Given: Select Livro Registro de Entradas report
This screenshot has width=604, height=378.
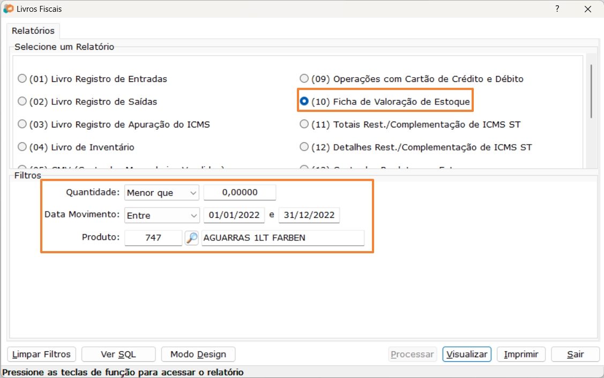Looking at the screenshot, I should (x=22, y=79).
